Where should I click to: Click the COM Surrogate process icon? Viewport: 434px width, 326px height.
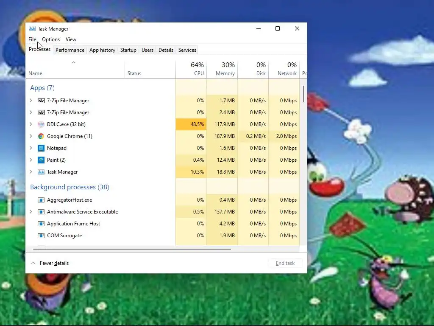tap(41, 236)
